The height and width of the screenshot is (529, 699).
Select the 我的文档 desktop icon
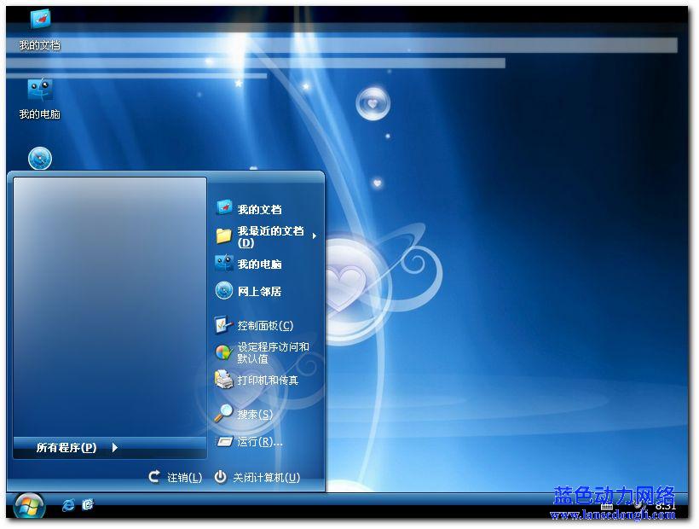coord(40,29)
